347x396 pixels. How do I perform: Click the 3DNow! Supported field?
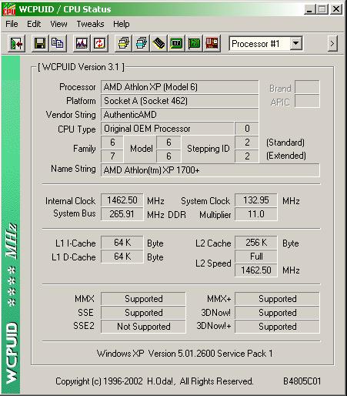pyautogui.click(x=277, y=313)
